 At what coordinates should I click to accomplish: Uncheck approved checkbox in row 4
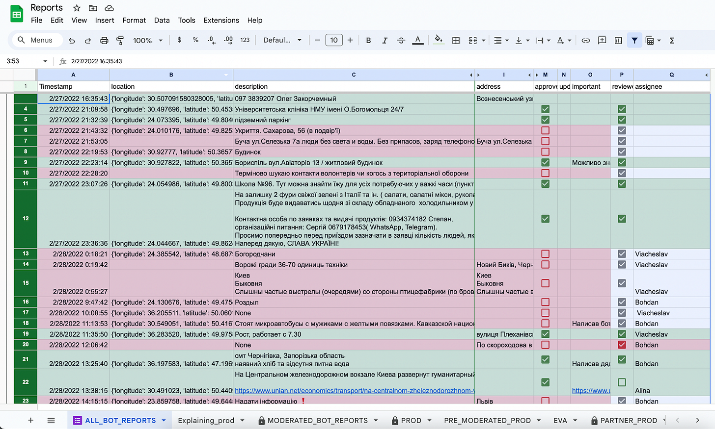tap(545, 109)
